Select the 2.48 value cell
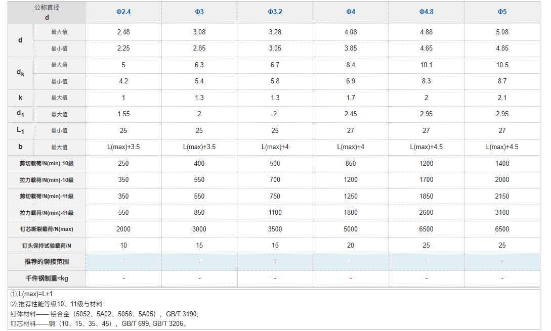The image size is (551, 331). coord(123,32)
